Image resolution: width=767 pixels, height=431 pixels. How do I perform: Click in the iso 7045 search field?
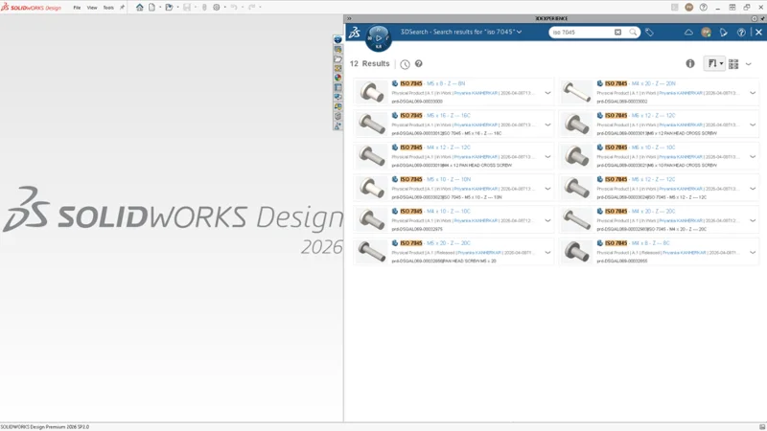click(x=582, y=33)
